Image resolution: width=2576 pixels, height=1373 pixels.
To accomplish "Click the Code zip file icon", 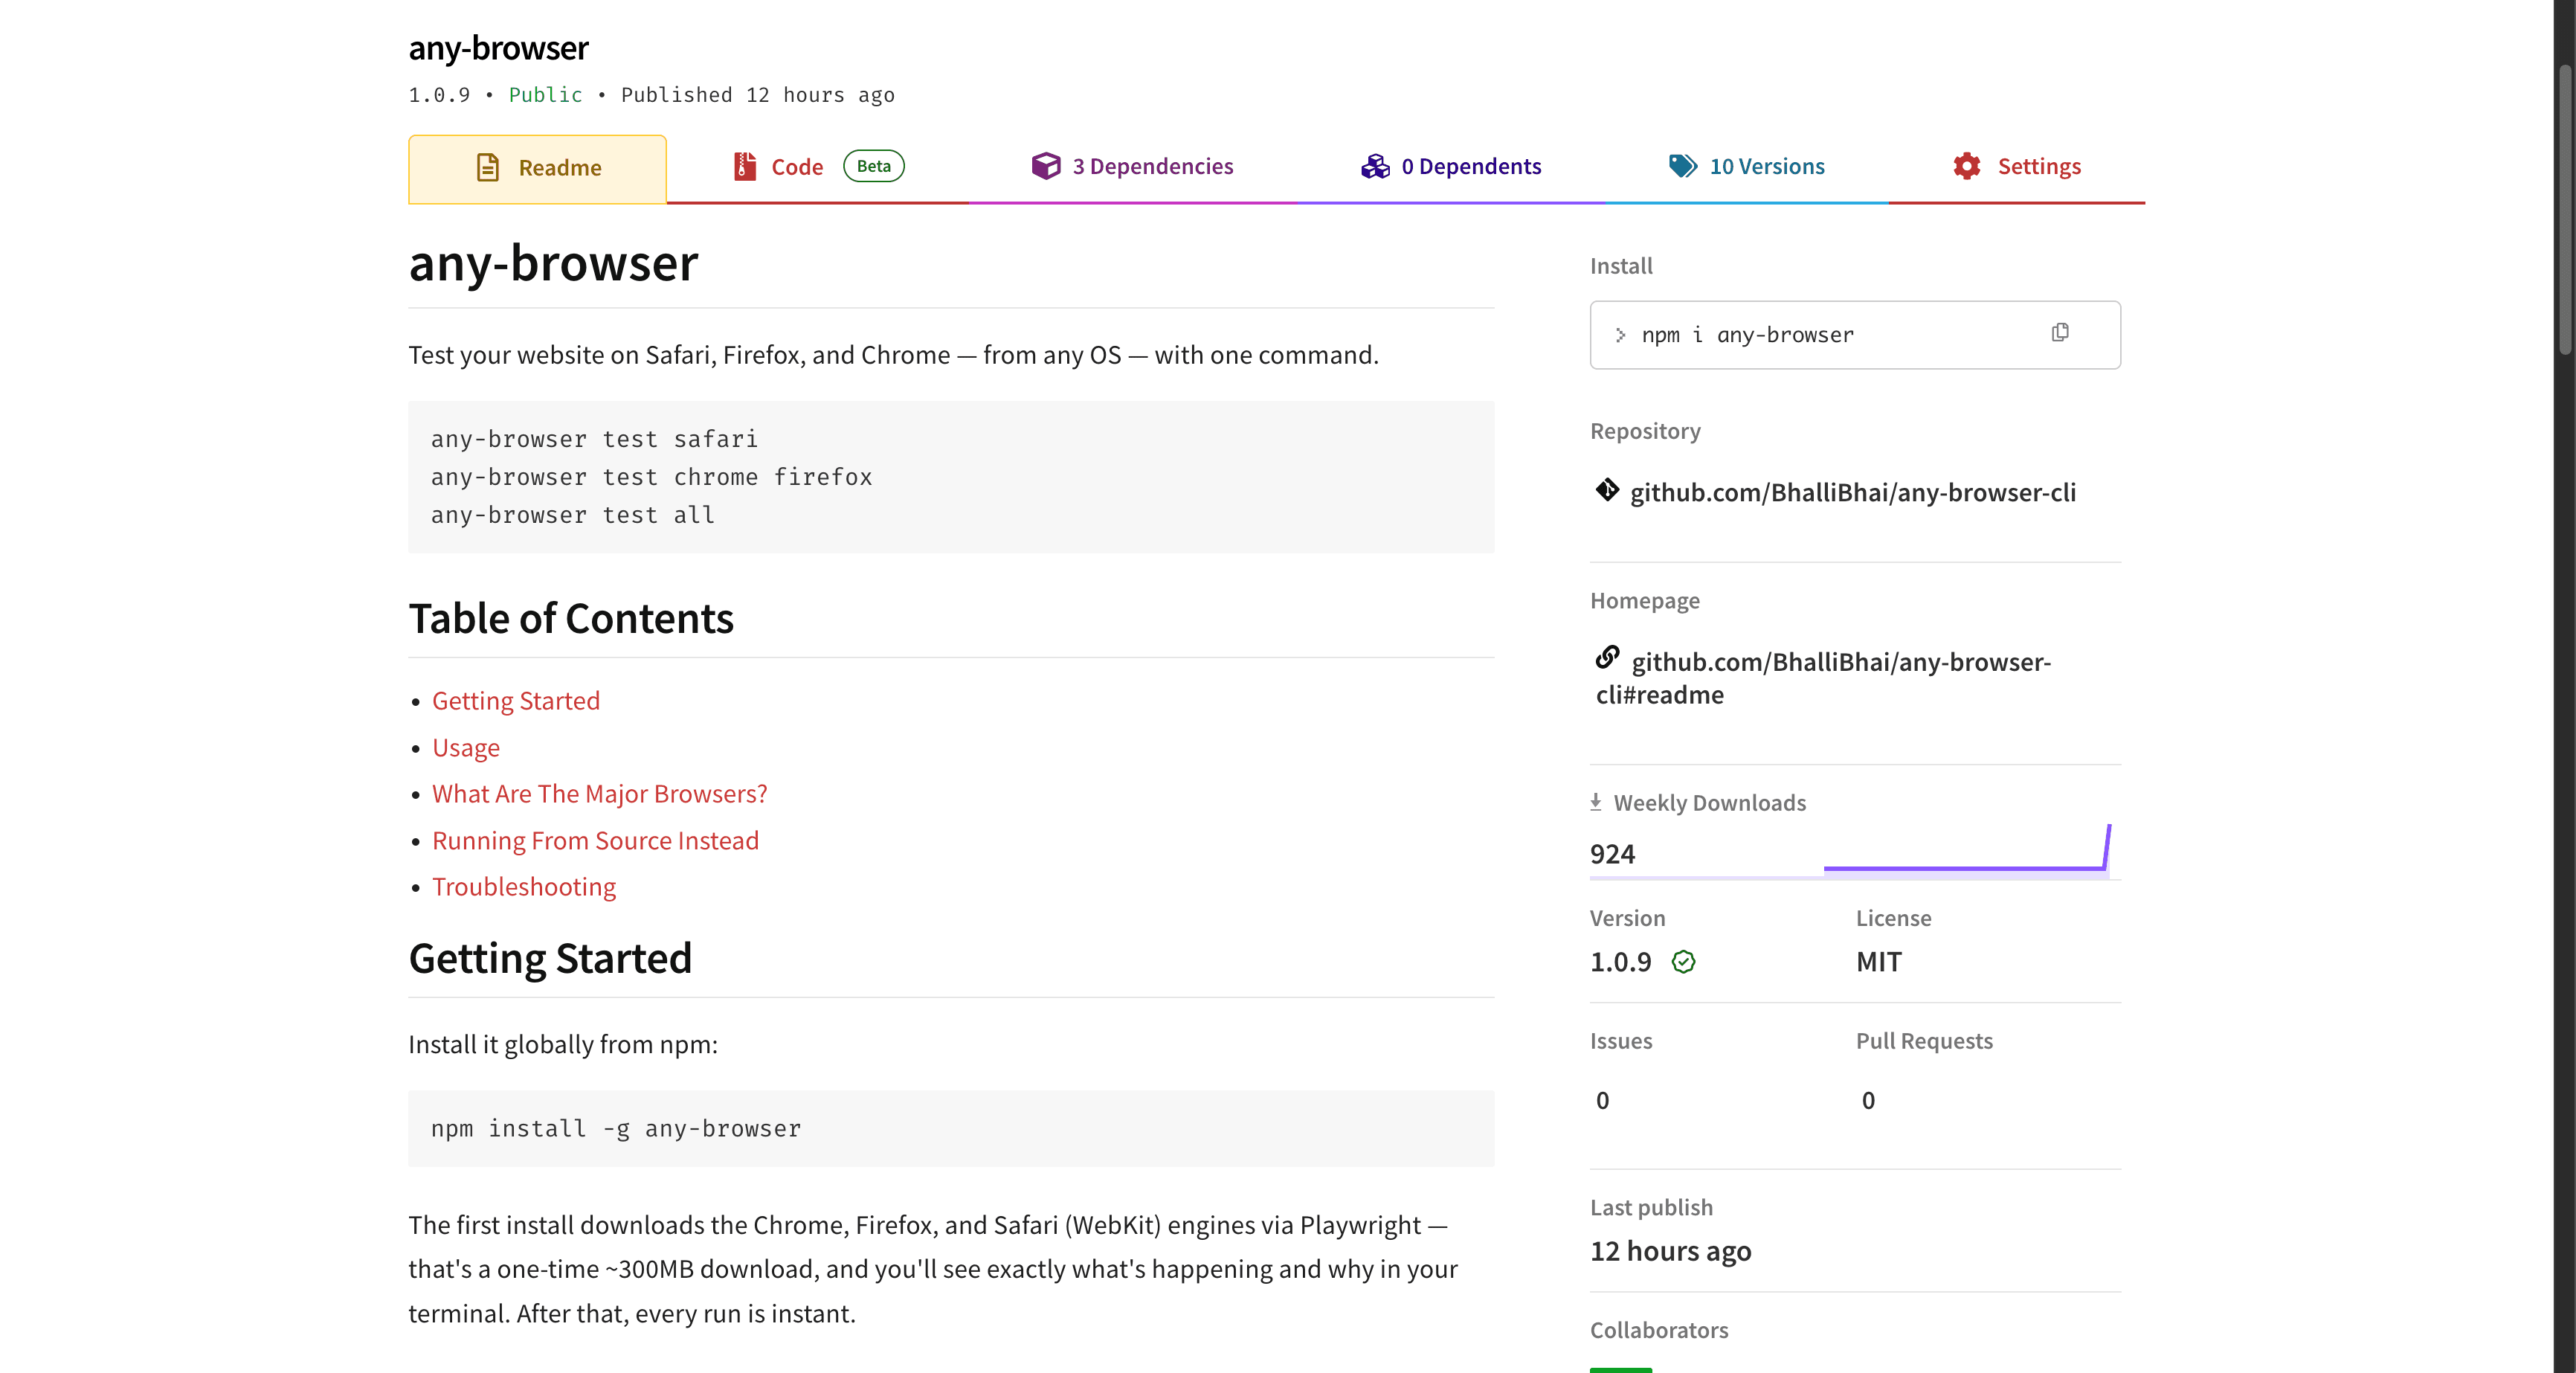I will pos(745,166).
